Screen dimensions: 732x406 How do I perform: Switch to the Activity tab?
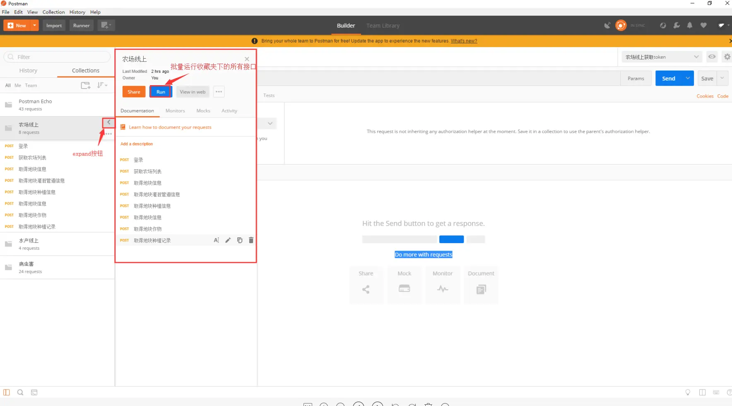229,111
